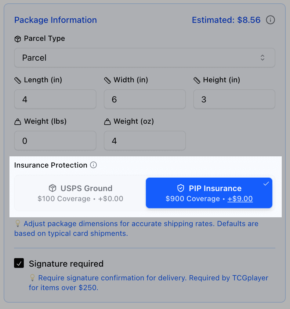Image resolution: width=290 pixels, height=309 pixels.
Task: Click the scale icon beside Weight (lbs)
Action: point(17,121)
